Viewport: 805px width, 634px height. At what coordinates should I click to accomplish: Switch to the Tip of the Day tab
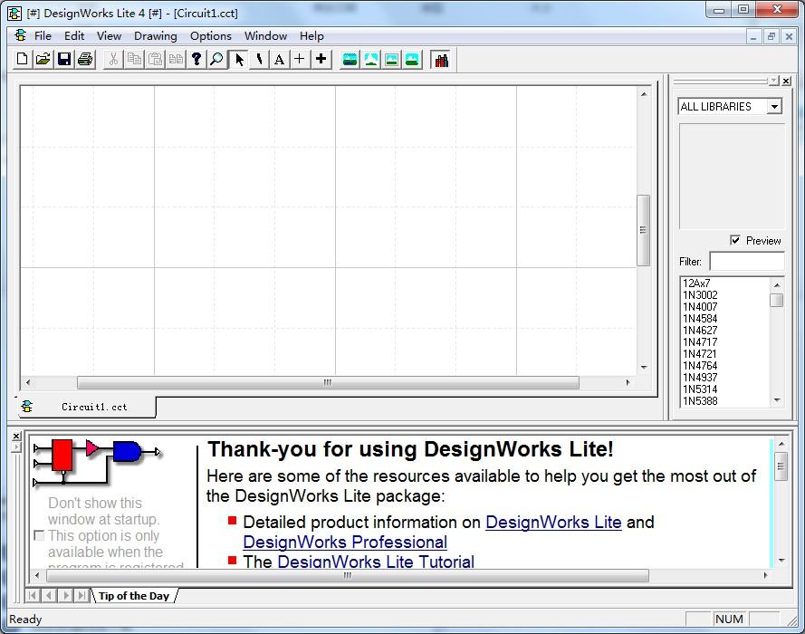click(134, 596)
